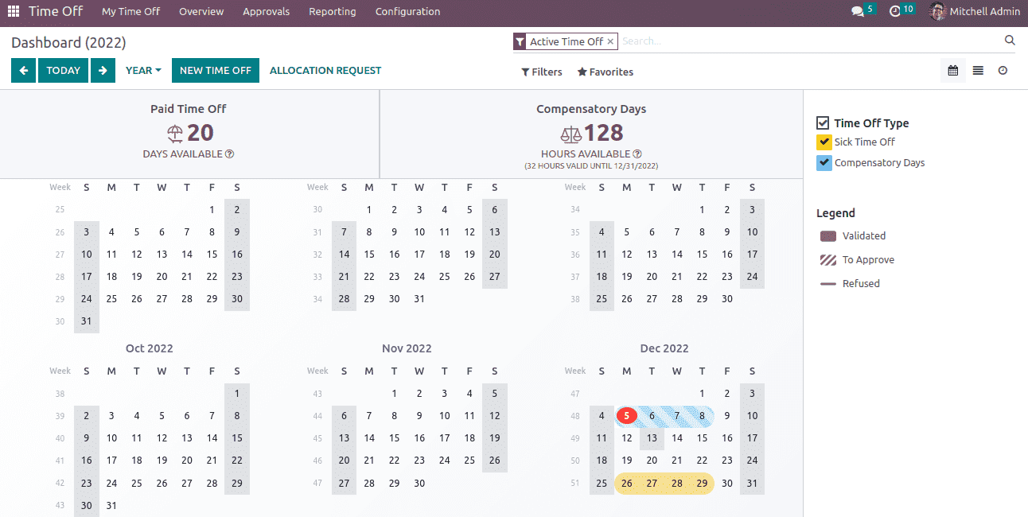This screenshot has width=1028, height=517.
Task: Click inside the search input field
Action: pyautogui.click(x=810, y=41)
